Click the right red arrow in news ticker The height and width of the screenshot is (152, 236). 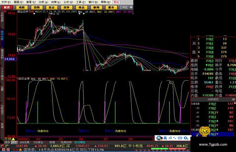(17, 150)
